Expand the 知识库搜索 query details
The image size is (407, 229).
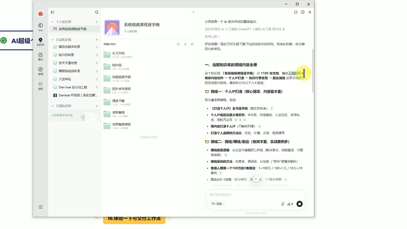coord(245,29)
